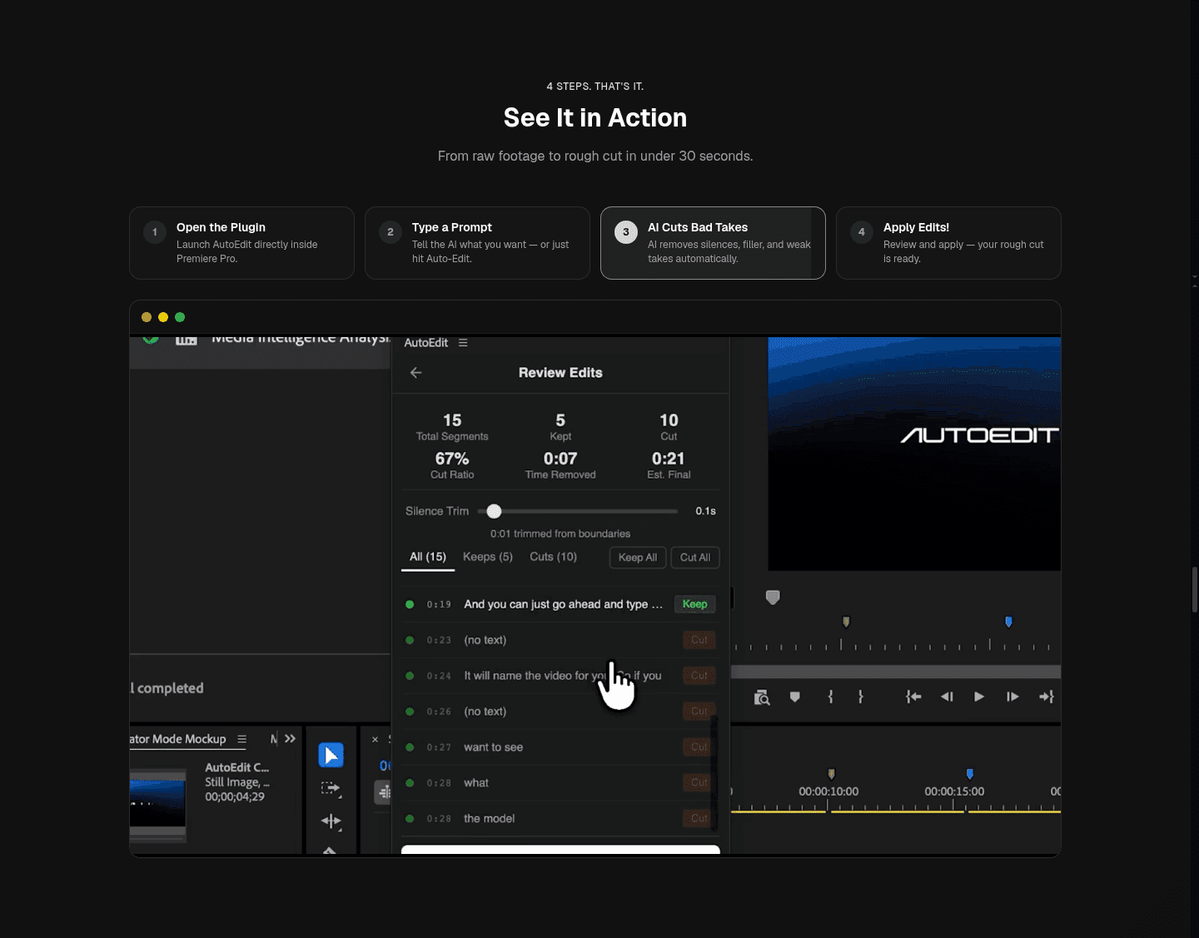Toggle Cut on 'the model' segment
This screenshot has width=1199, height=938.
click(x=699, y=819)
